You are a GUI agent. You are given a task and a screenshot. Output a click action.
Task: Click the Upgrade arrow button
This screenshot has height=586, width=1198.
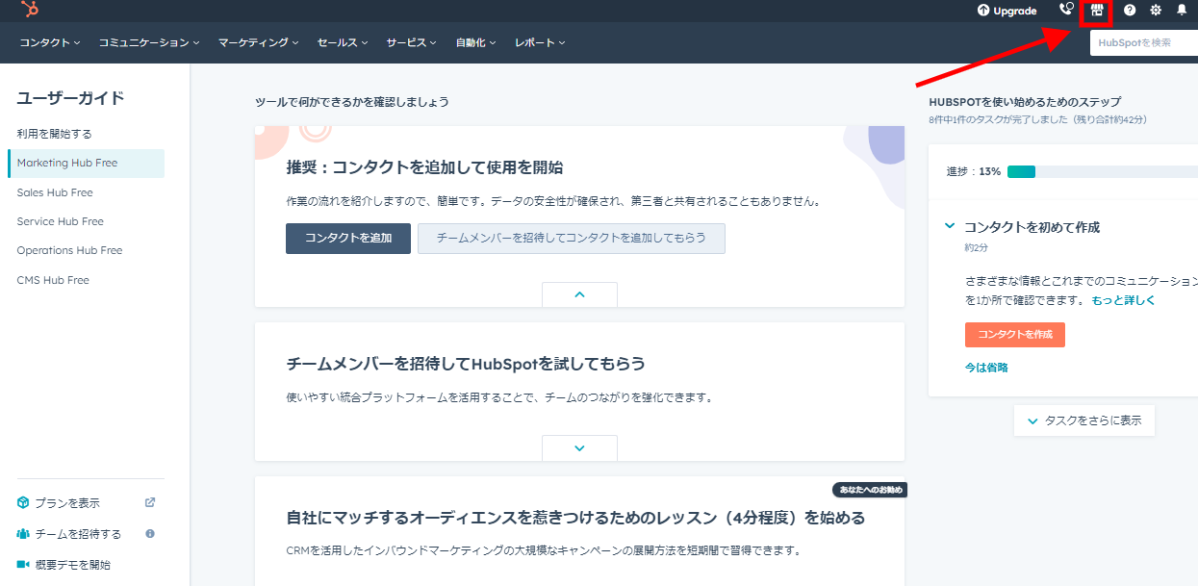click(x=1007, y=11)
